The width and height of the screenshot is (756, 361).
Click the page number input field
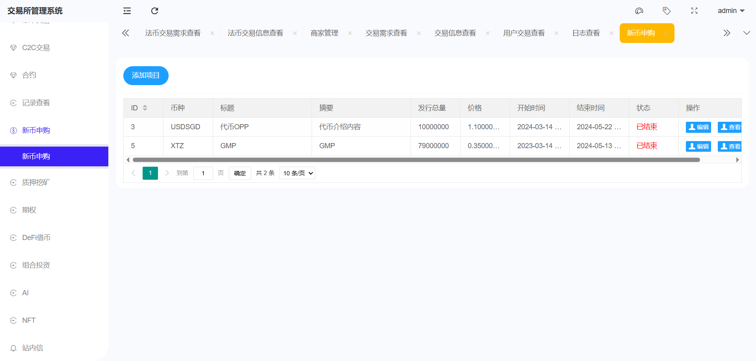[203, 173]
